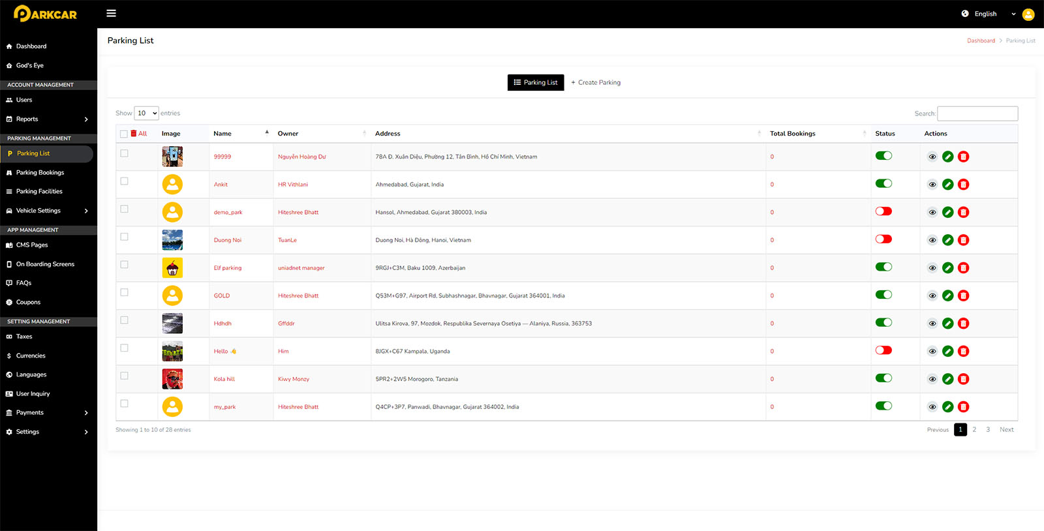Delete the Duong Noi parking entry

964,240
